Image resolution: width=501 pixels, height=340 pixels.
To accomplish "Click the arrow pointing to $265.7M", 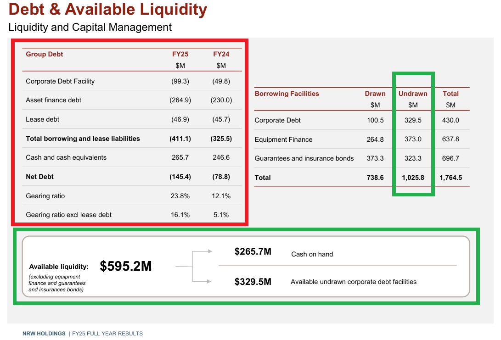I will pos(202,252).
